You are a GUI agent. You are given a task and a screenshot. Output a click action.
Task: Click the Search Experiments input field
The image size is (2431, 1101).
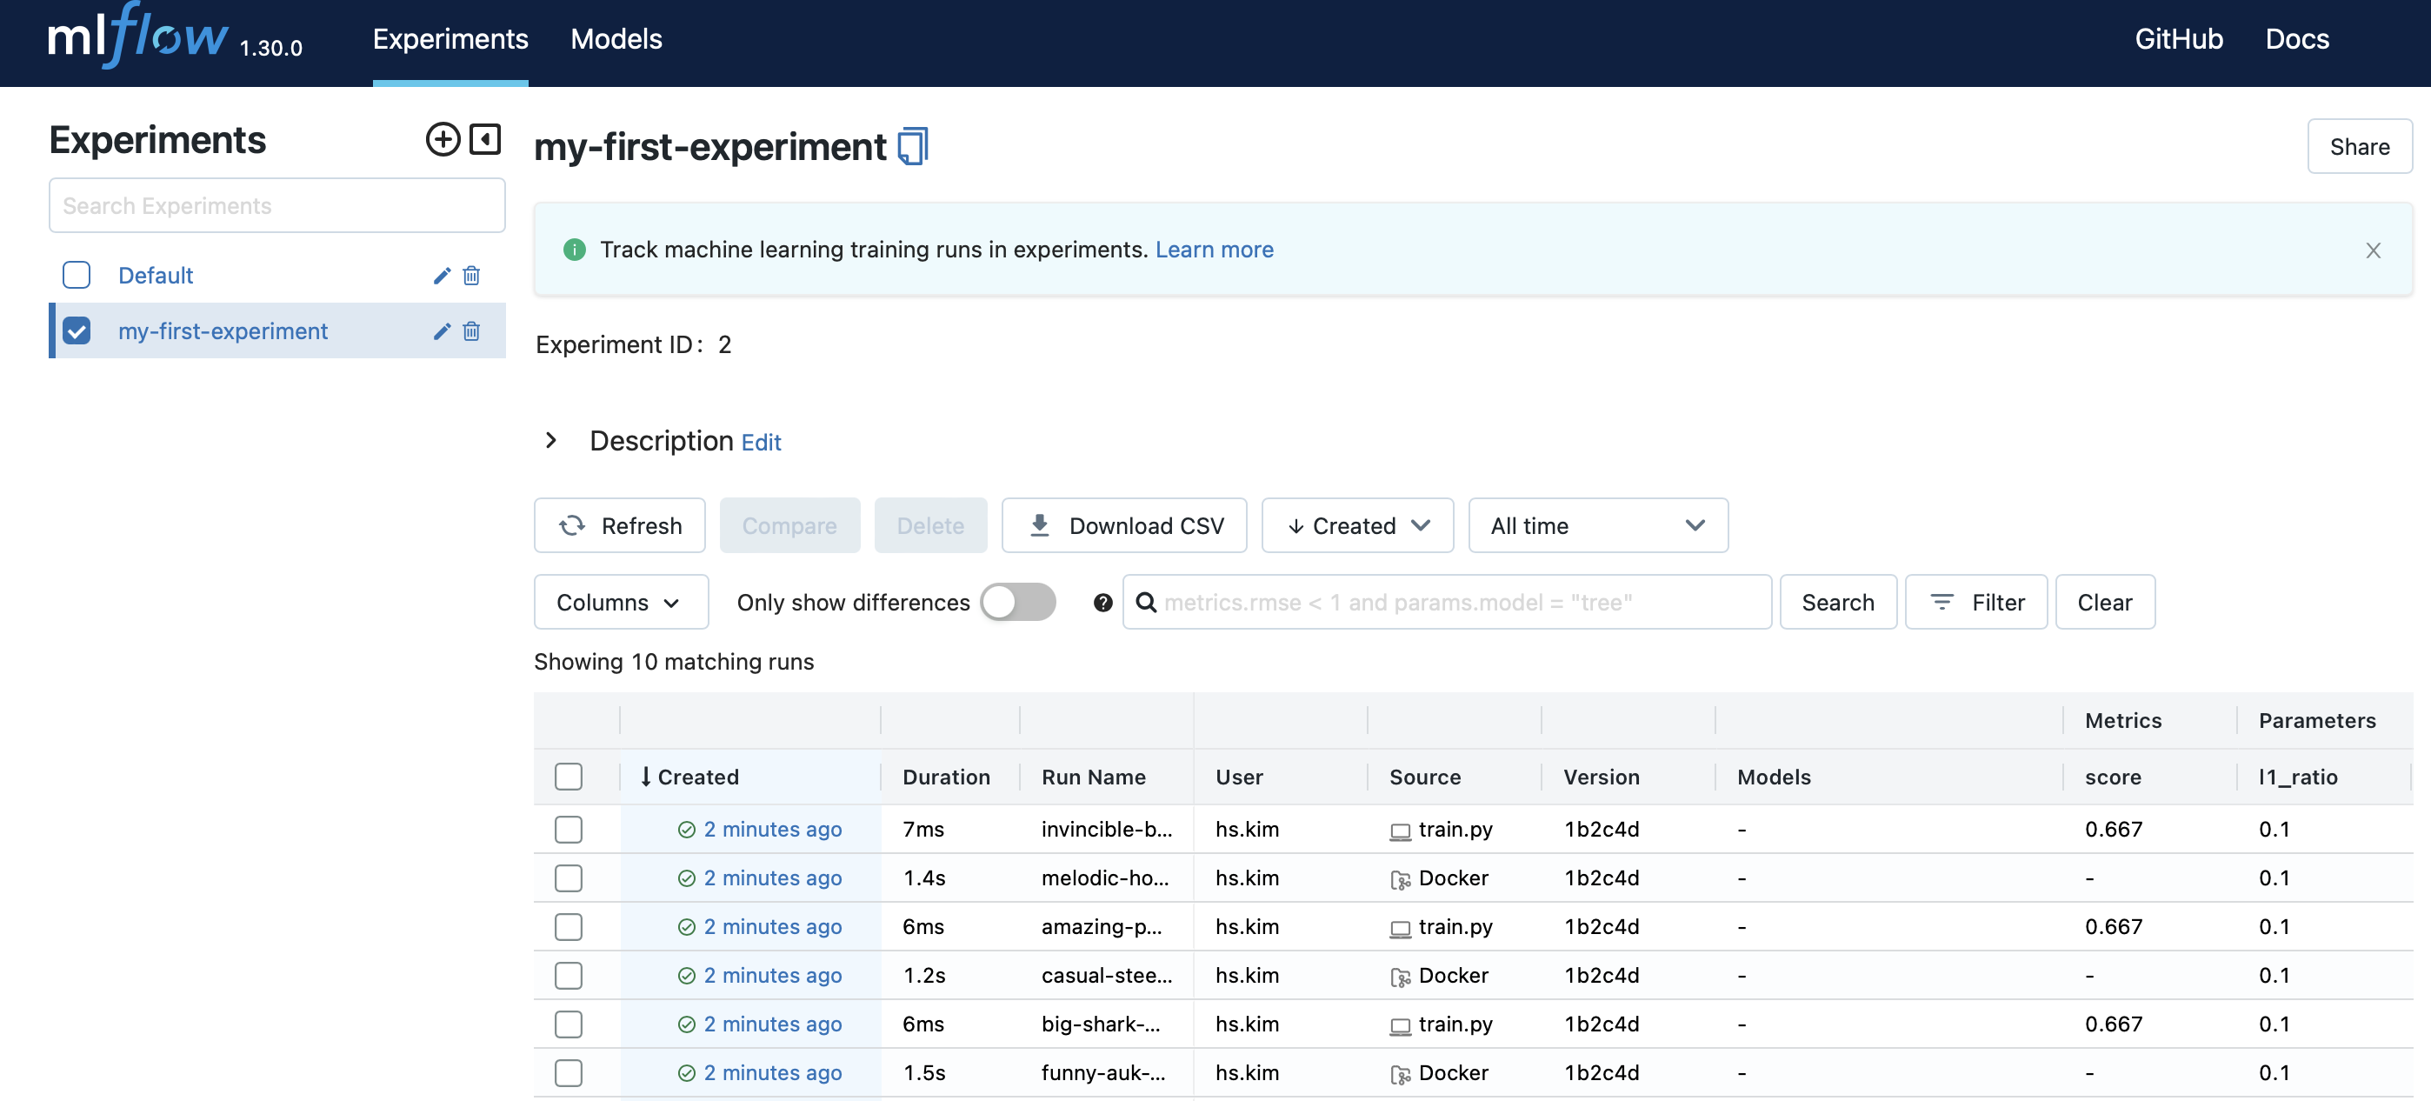(276, 206)
